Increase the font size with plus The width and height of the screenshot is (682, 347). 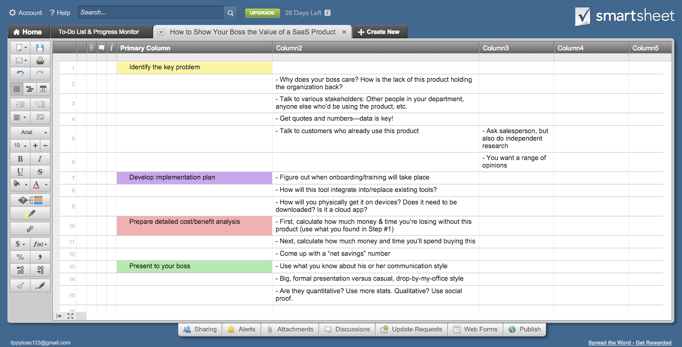(x=35, y=146)
